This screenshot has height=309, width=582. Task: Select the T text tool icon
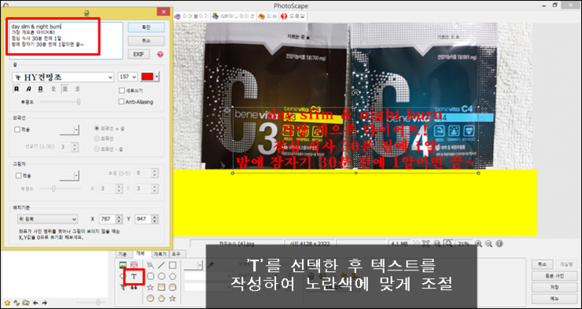click(134, 276)
